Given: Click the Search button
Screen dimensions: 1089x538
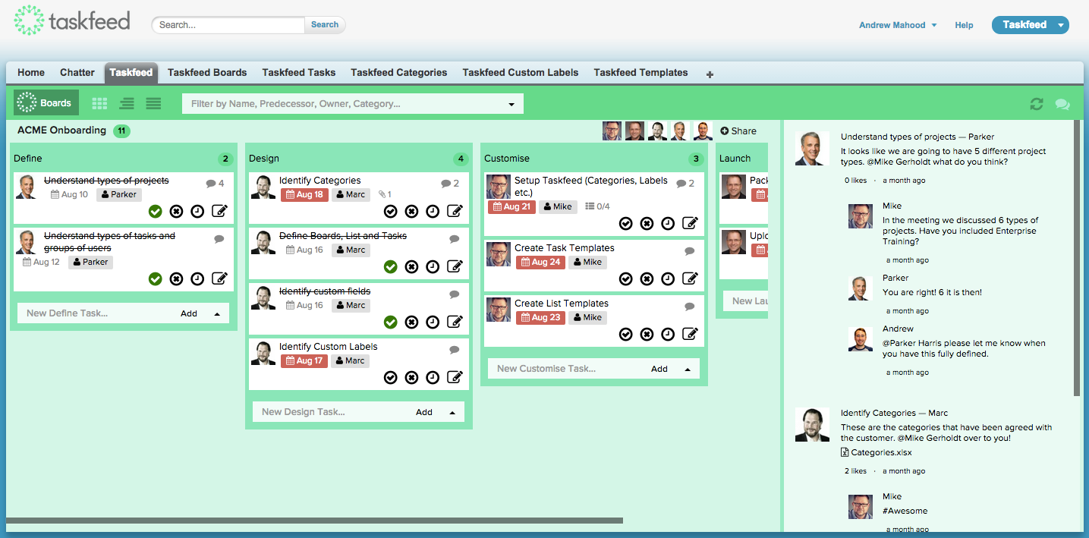Looking at the screenshot, I should click(325, 25).
